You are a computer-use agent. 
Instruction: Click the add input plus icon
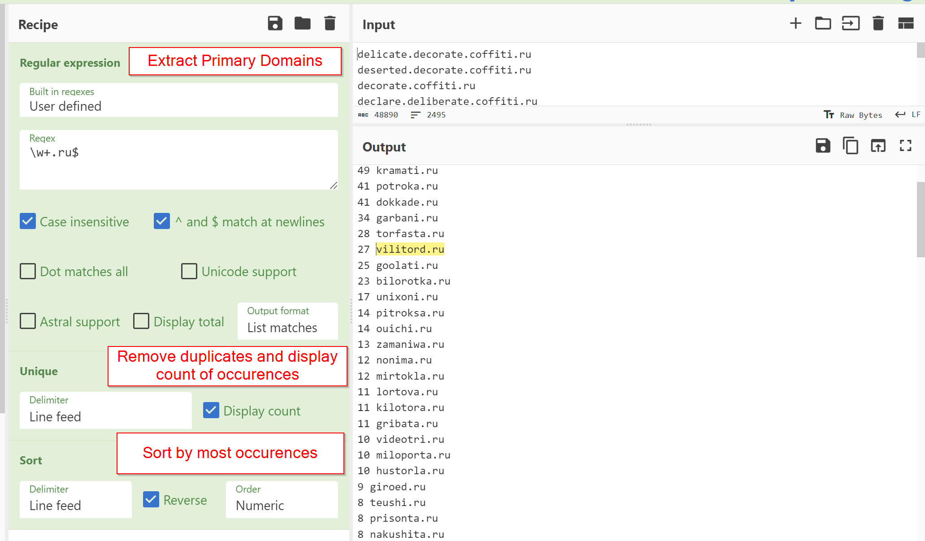coord(794,25)
